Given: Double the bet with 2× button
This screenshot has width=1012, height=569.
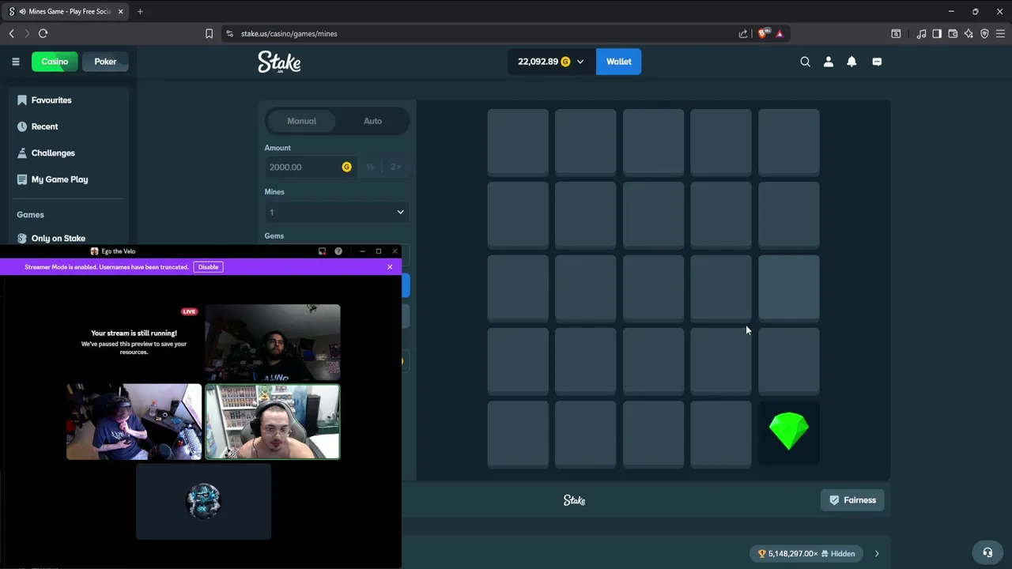Looking at the screenshot, I should [395, 167].
